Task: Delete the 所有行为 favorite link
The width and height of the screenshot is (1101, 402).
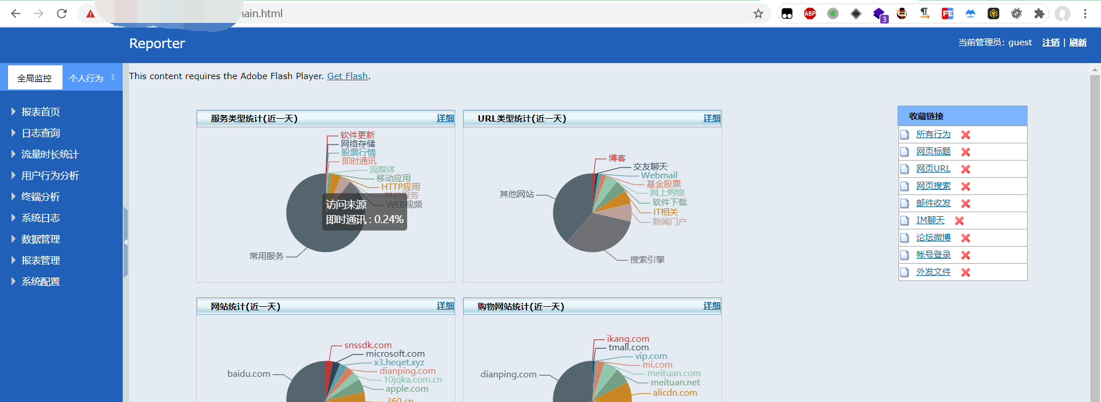Action: tap(966, 135)
